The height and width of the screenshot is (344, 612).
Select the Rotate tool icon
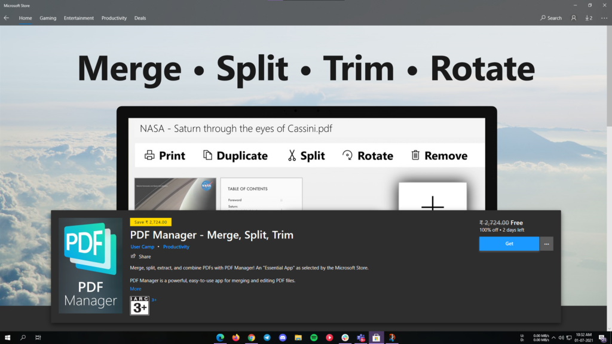(348, 155)
